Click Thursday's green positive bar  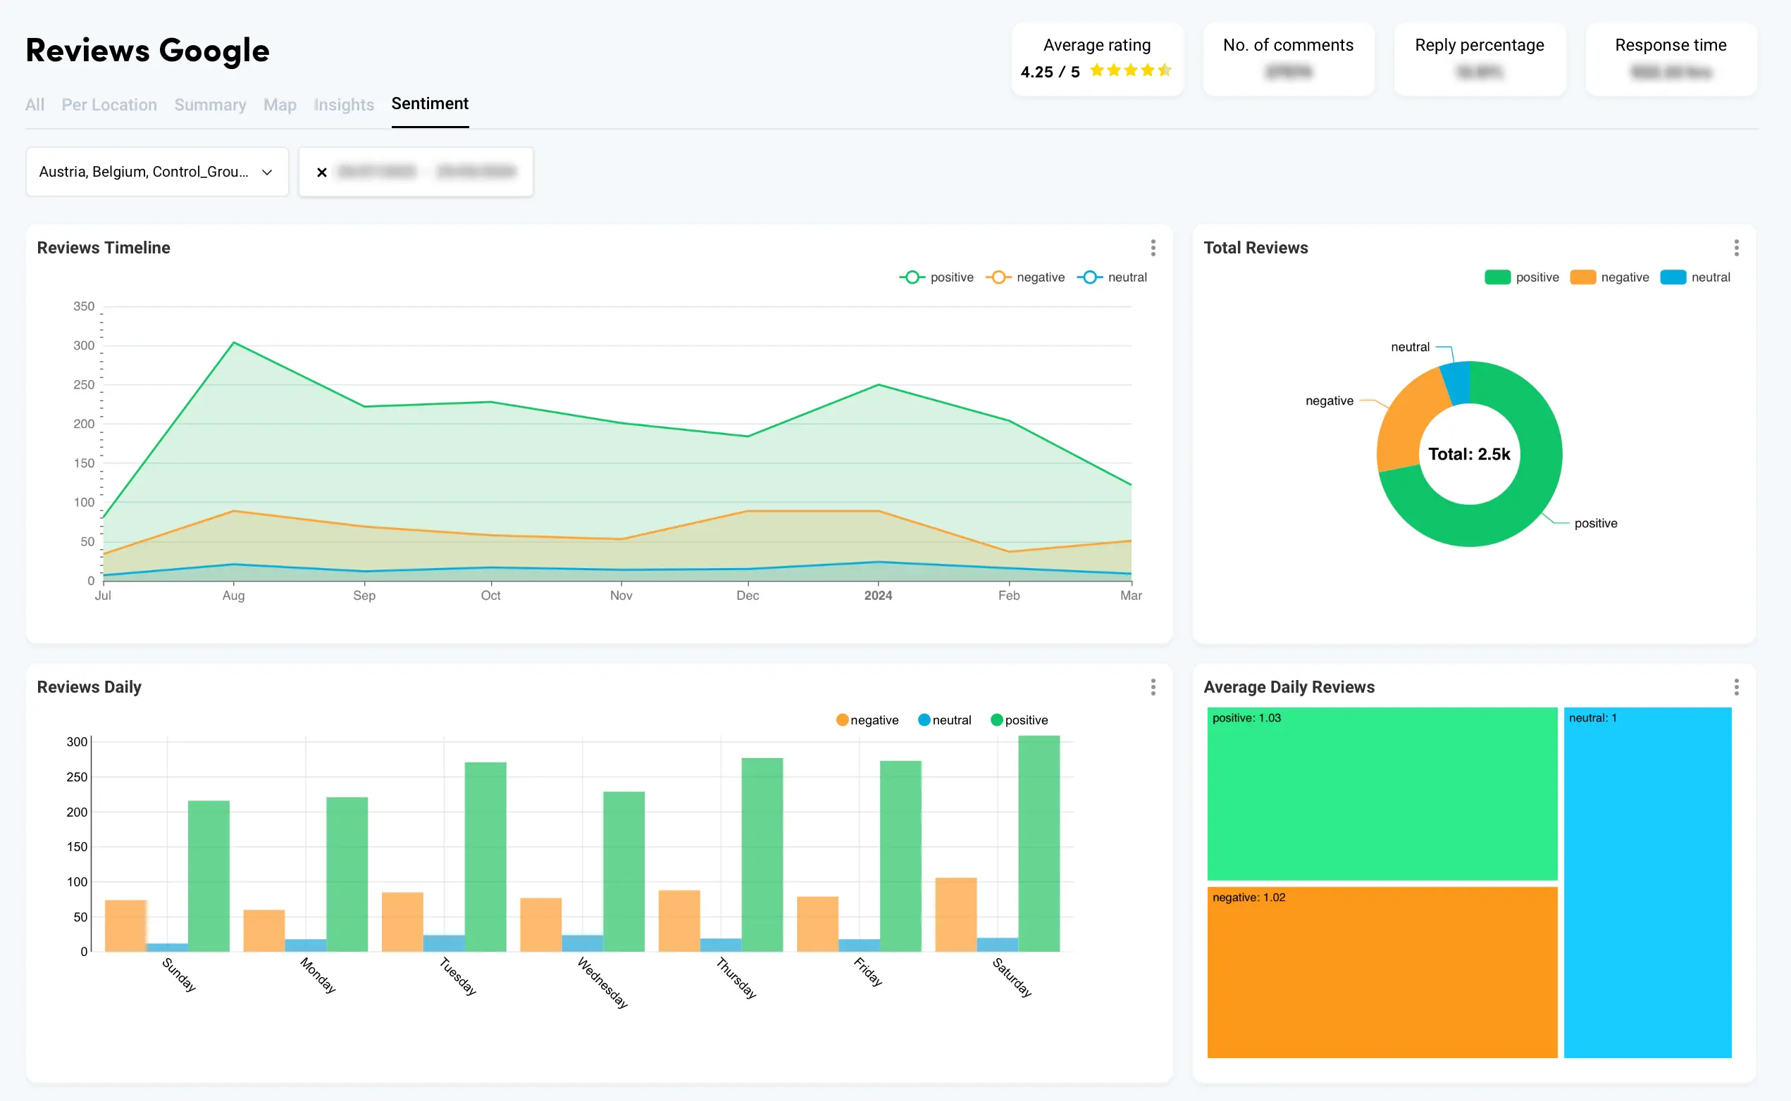762,855
